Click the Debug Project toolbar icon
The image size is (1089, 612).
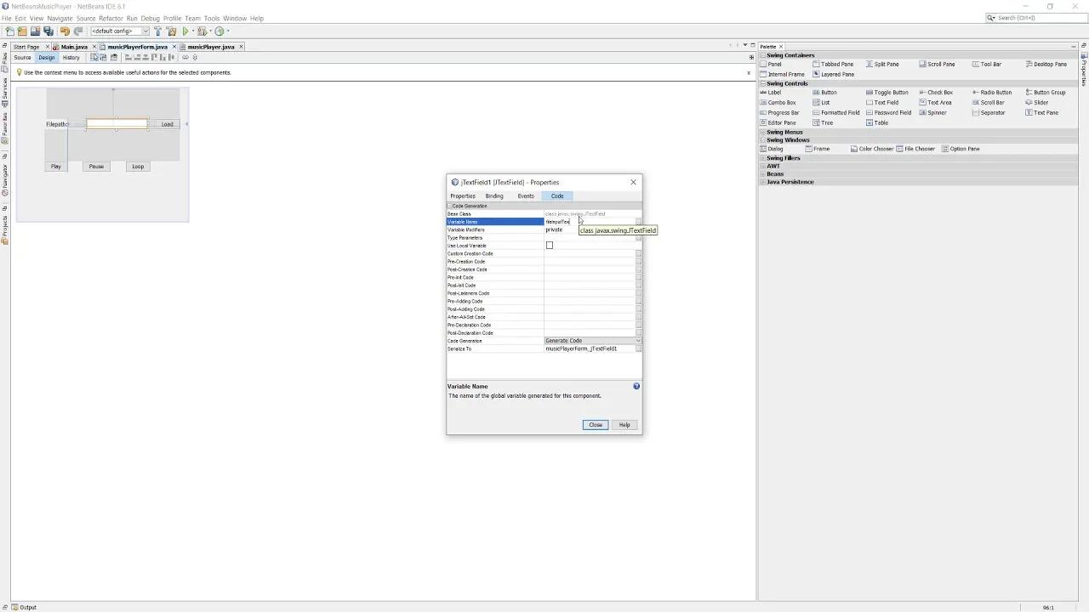click(x=203, y=31)
